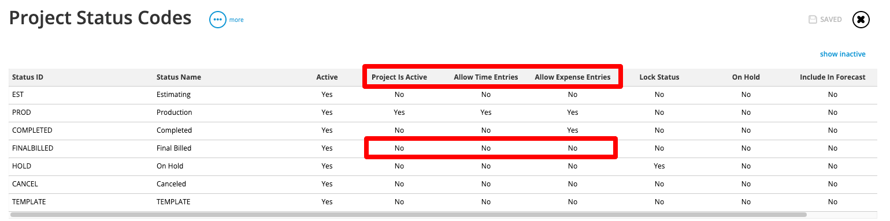Select the Include In Forecast header
The image size is (890, 221).
coord(833,77)
